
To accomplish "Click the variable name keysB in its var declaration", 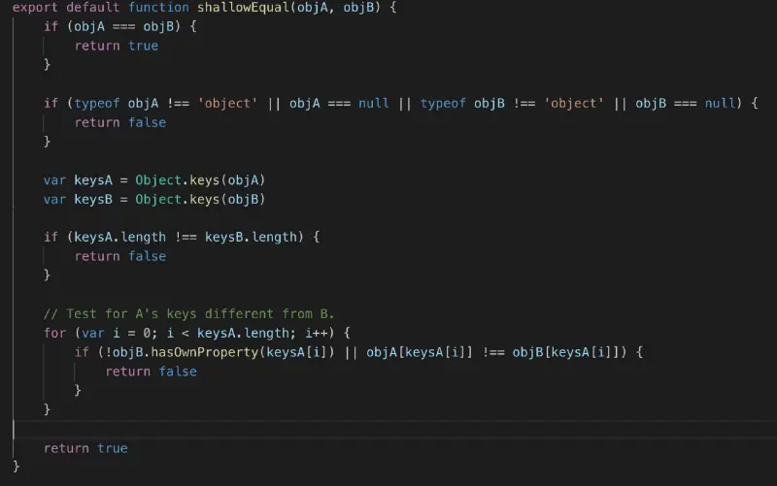I will pyautogui.click(x=93, y=200).
